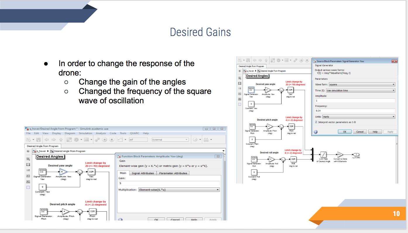Viewport: 408px width, 233px height.
Task: Click Forward arrow in left Simulink toolbar
Action: pos(54,139)
